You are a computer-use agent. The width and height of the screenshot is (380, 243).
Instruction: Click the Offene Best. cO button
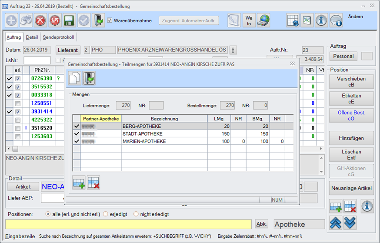(x=351, y=115)
